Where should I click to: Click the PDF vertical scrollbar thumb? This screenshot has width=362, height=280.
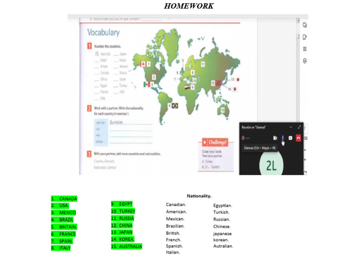click(x=298, y=36)
